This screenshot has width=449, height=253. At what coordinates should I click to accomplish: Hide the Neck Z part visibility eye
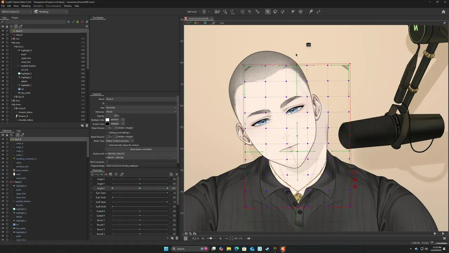coord(3,31)
